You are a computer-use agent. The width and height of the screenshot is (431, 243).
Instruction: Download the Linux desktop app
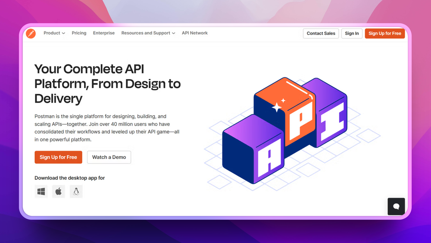click(x=76, y=191)
